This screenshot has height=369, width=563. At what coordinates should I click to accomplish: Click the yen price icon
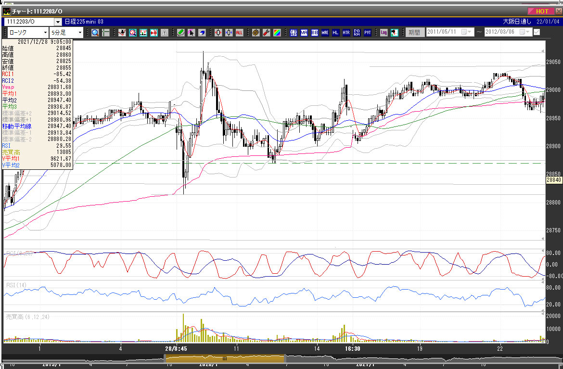click(x=154, y=33)
